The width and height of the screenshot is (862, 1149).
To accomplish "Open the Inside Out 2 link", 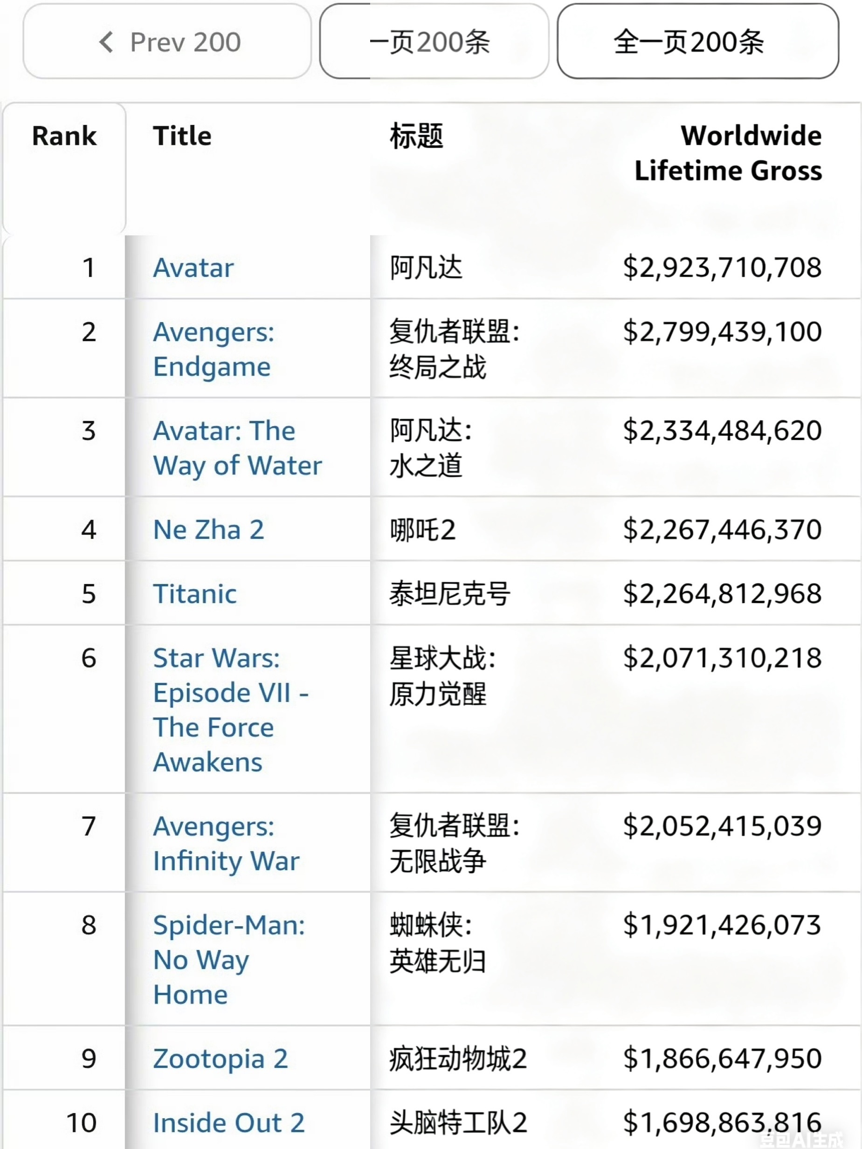I will [x=228, y=1122].
